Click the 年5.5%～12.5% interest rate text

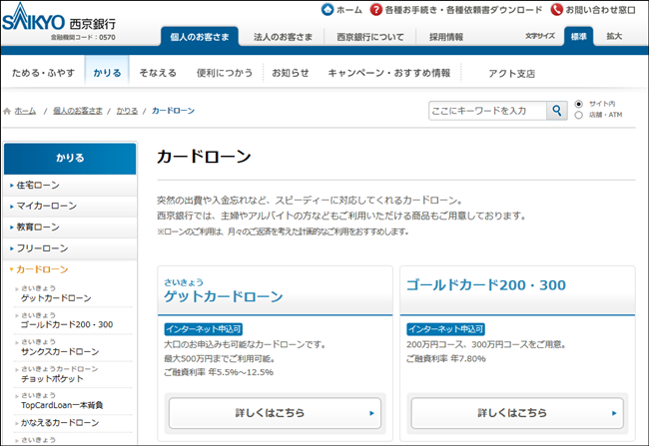241,372
